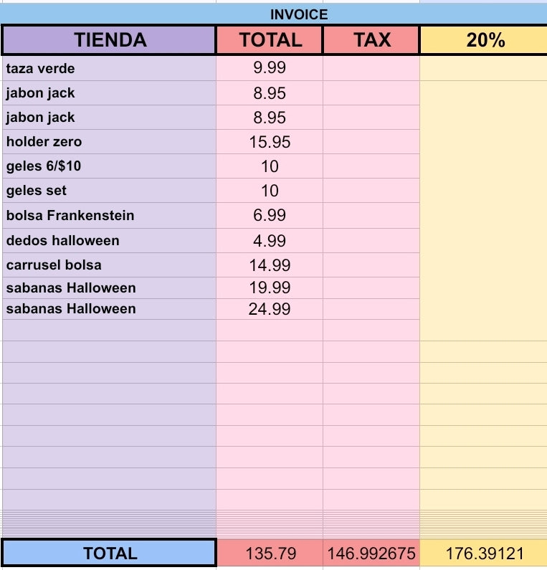This screenshot has width=547, height=570.
Task: Click the TIENDA header cell
Action: 109,40
